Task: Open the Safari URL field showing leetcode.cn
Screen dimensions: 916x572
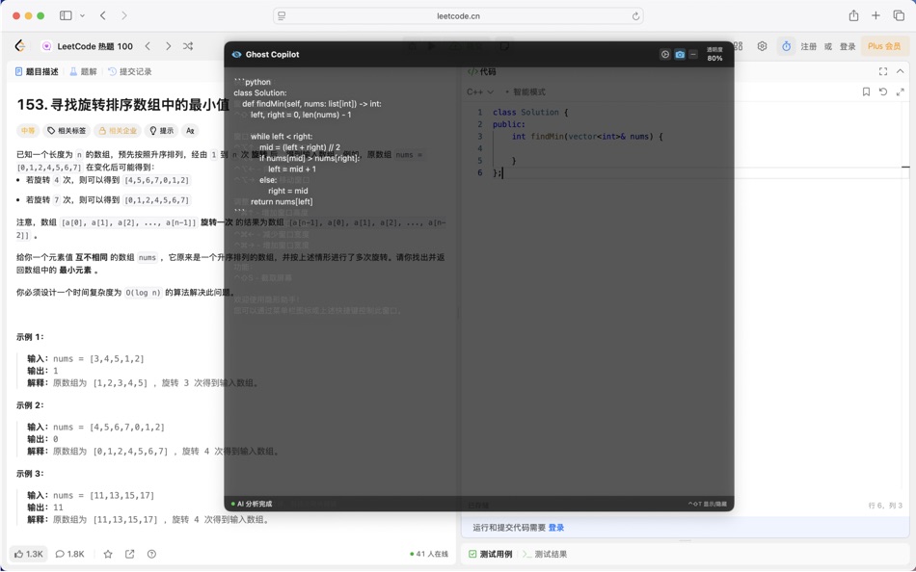Action: (459, 15)
